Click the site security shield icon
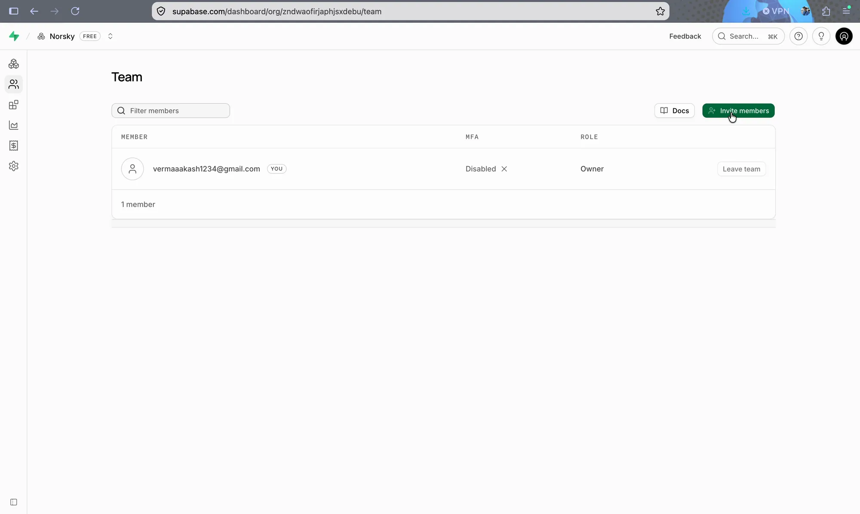 click(161, 11)
